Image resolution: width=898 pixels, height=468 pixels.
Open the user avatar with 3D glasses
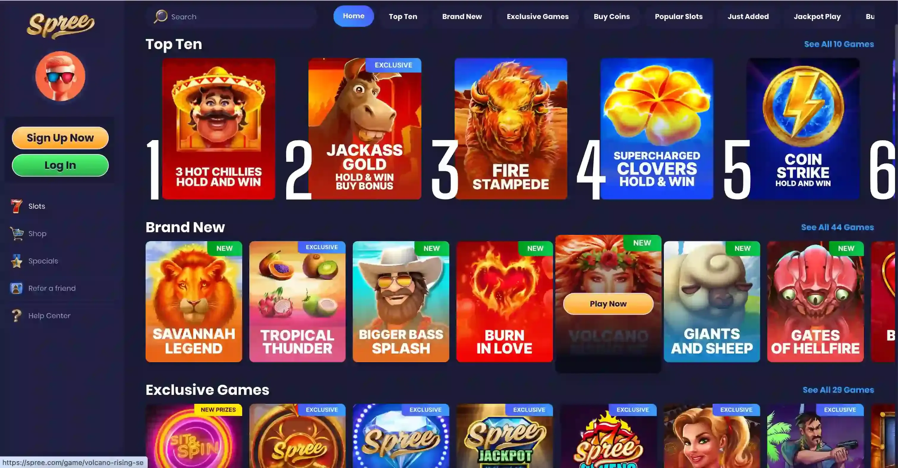(x=60, y=76)
